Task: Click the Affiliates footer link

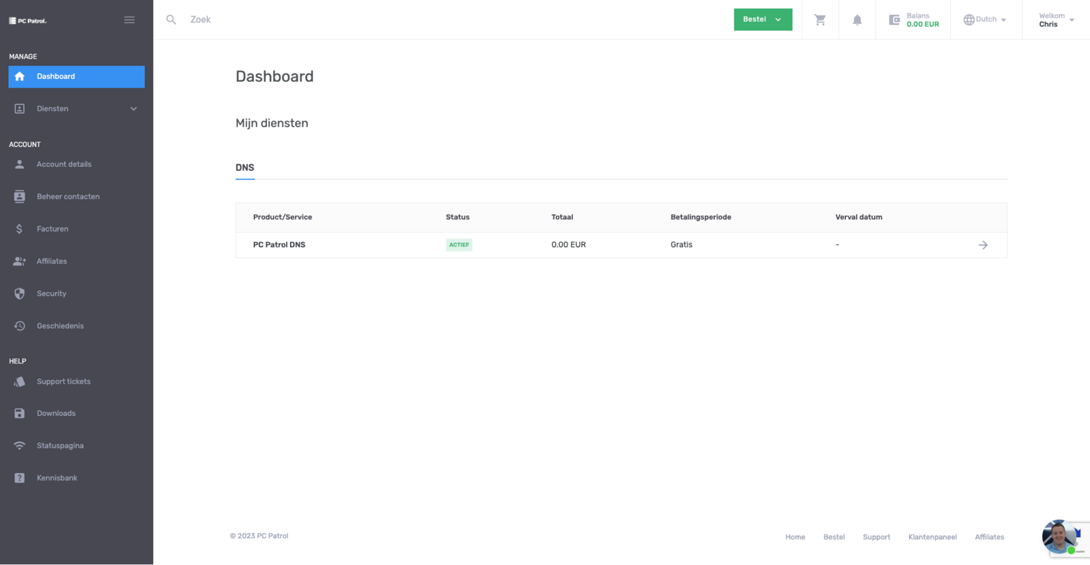Action: pyautogui.click(x=989, y=537)
